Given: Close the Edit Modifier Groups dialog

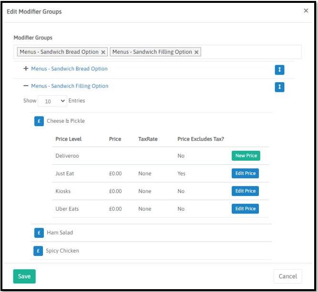Looking at the screenshot, I should click(x=306, y=10).
